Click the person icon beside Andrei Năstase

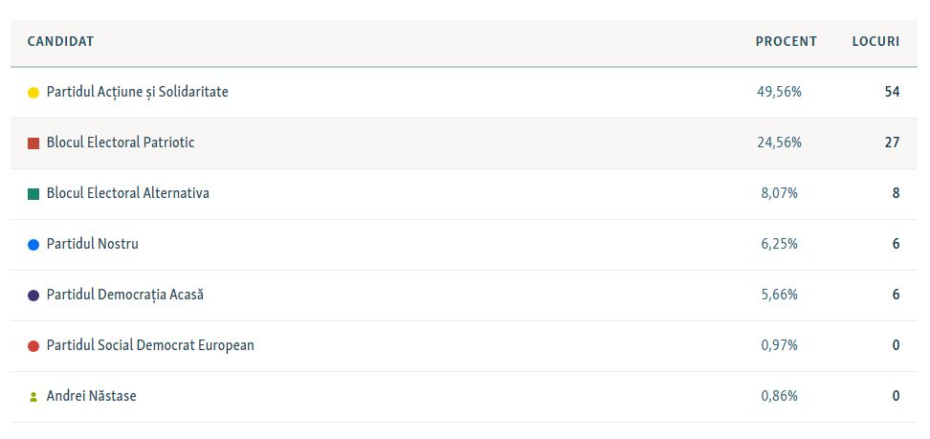(33, 397)
